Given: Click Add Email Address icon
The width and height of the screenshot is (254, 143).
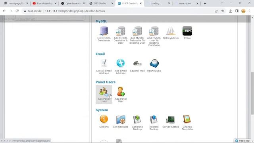Looking at the screenshot, I should [121, 63].
